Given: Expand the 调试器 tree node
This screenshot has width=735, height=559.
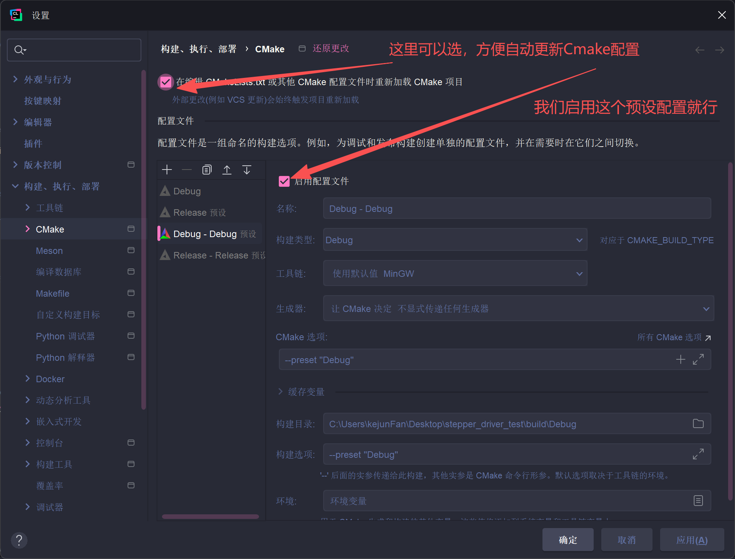Looking at the screenshot, I should click(x=28, y=507).
